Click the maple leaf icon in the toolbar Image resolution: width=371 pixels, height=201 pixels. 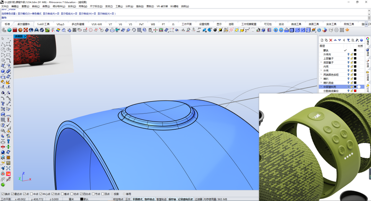tap(347, 30)
